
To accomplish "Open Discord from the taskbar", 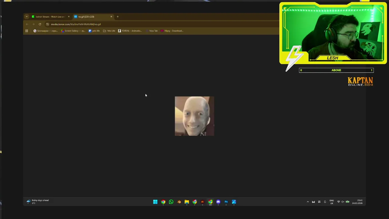I will pyautogui.click(x=218, y=202).
